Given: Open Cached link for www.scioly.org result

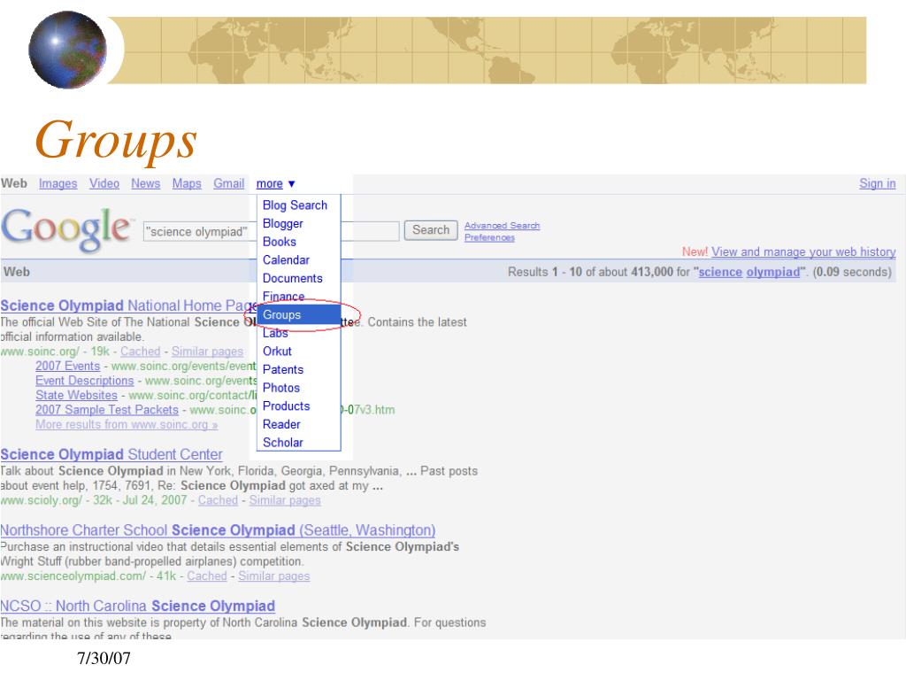Looking at the screenshot, I should coord(218,500).
